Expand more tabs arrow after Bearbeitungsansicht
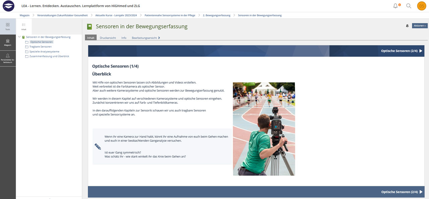The width and height of the screenshot is (429, 199). tap(159, 38)
